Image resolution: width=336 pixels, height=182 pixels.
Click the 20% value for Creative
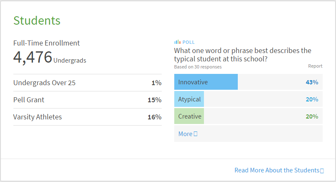coord(312,116)
